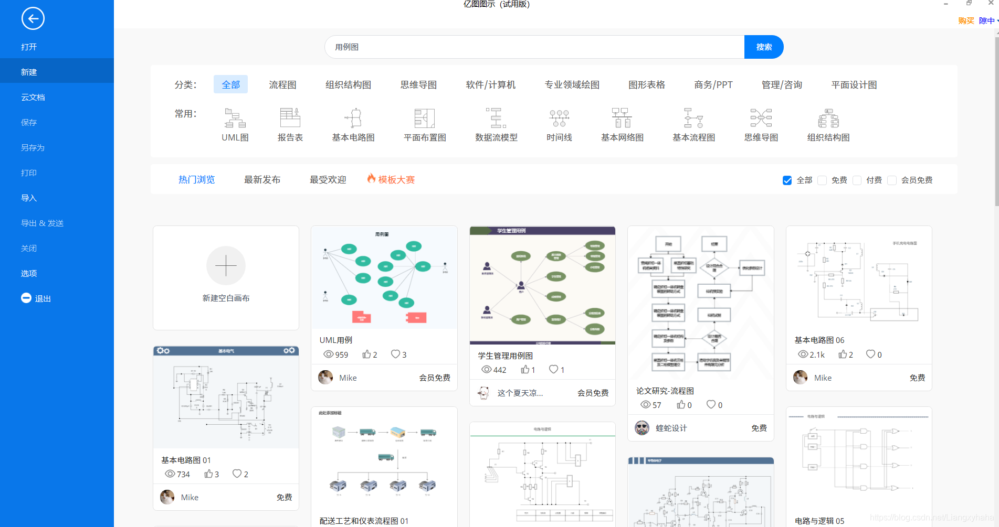Image resolution: width=999 pixels, height=527 pixels.
Task: Favorite the 论文研究-流程图 heart icon
Action: pyautogui.click(x=711, y=405)
